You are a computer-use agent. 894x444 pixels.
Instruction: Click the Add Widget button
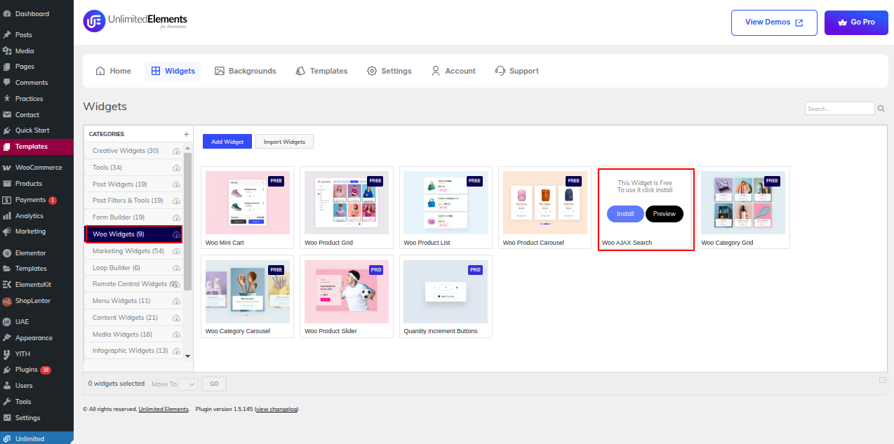click(x=227, y=142)
